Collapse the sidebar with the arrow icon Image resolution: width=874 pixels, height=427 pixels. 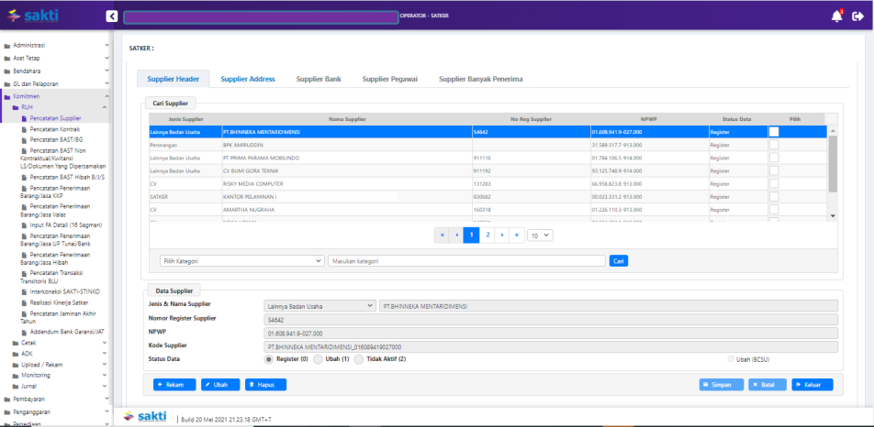(x=111, y=16)
